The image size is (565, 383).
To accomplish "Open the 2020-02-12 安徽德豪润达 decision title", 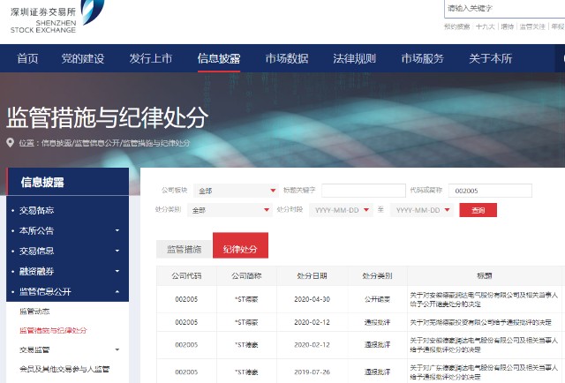I will 484,345.
